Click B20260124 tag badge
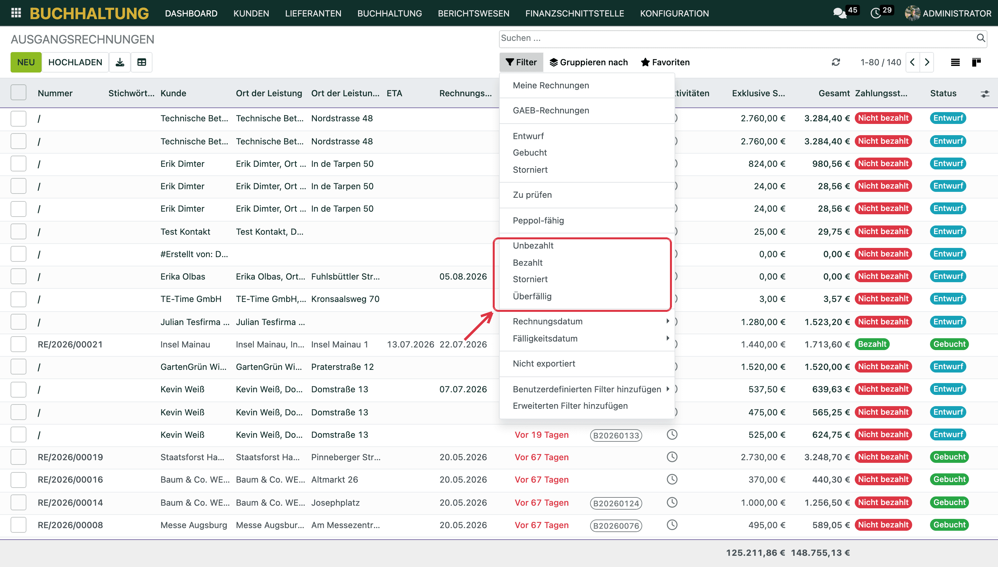998x567 pixels. click(616, 503)
